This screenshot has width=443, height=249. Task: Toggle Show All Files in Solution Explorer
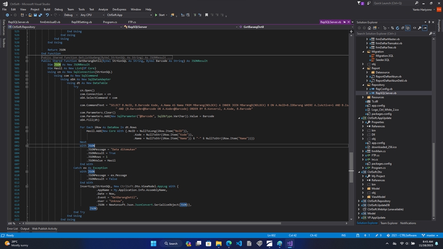point(407,28)
